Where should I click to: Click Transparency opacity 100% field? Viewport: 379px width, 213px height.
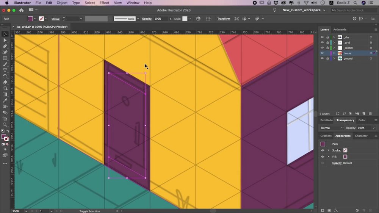coord(364,128)
